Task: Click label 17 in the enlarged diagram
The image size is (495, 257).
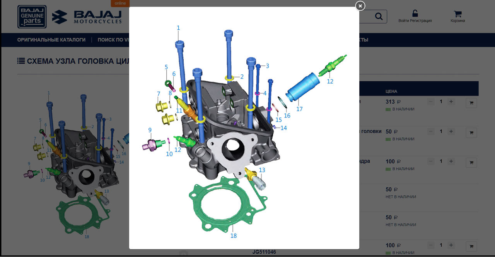Action: point(299,109)
